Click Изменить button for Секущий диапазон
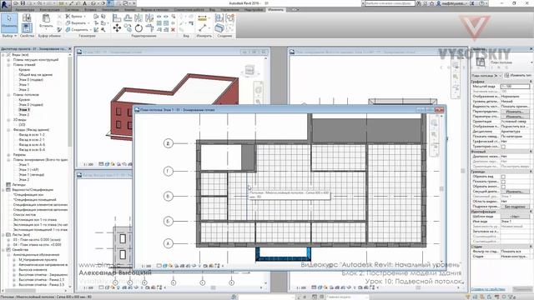This screenshot has height=300, width=534. (x=514, y=192)
